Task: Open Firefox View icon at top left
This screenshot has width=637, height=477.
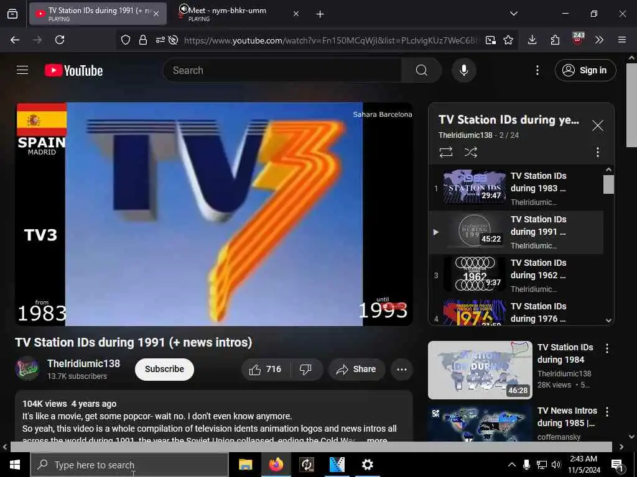Action: point(12,14)
